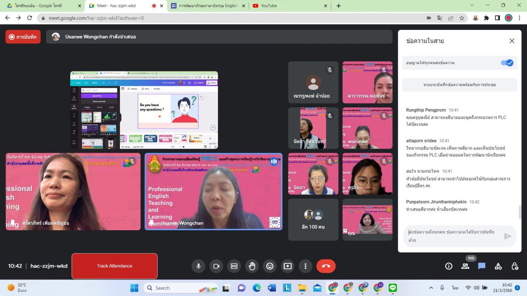Leave call with red hang-up button
Viewport: 527px width, 296px height.
(x=326, y=266)
